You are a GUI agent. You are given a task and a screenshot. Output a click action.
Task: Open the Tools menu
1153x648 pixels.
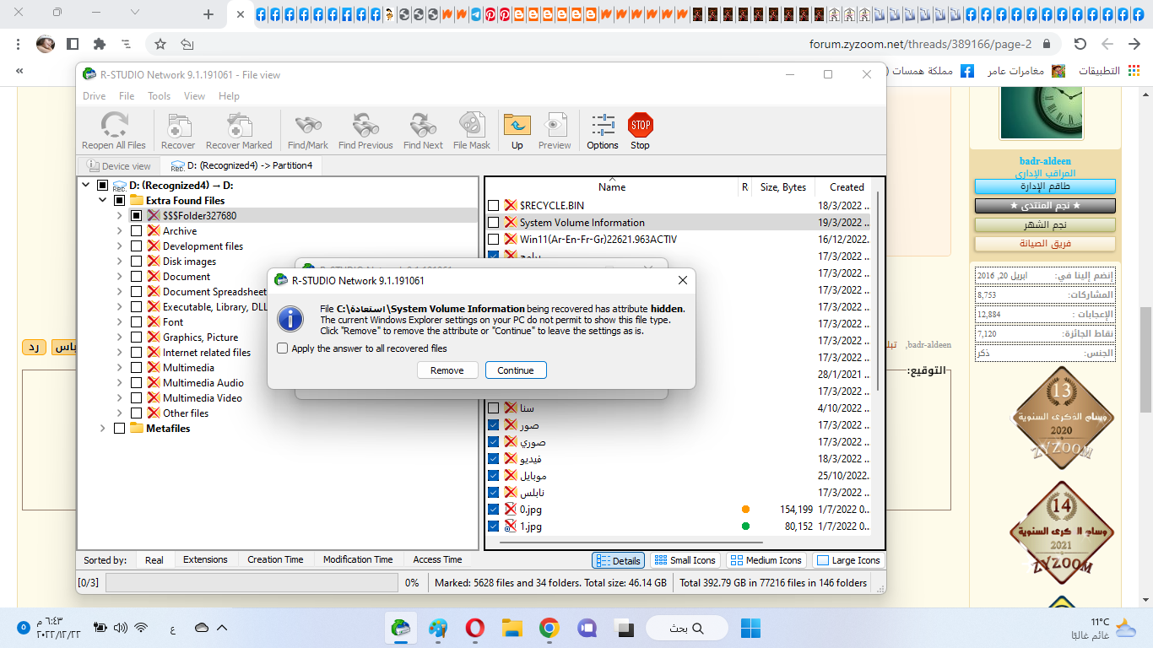click(x=160, y=96)
